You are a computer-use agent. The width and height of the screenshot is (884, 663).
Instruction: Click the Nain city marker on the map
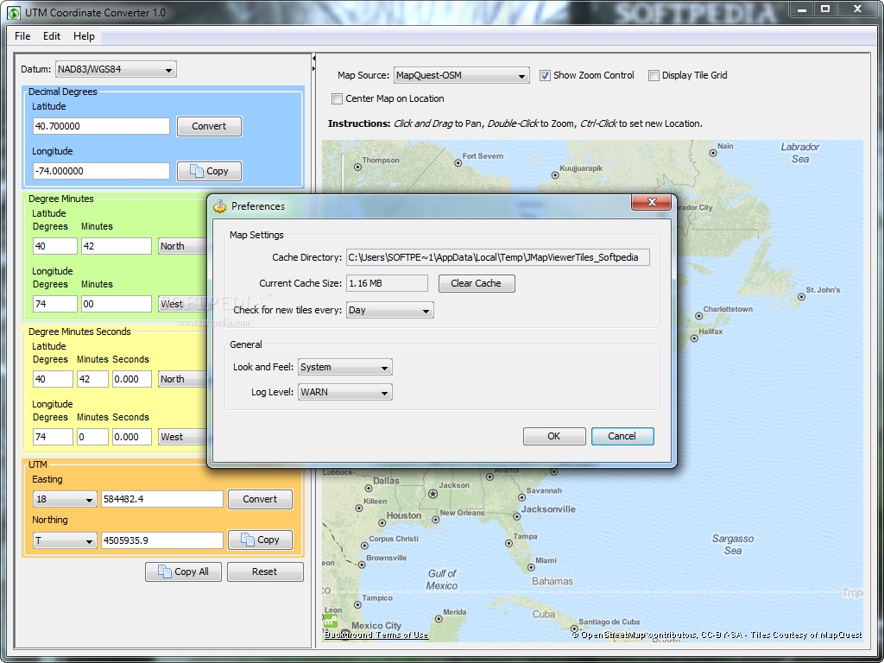(x=712, y=153)
